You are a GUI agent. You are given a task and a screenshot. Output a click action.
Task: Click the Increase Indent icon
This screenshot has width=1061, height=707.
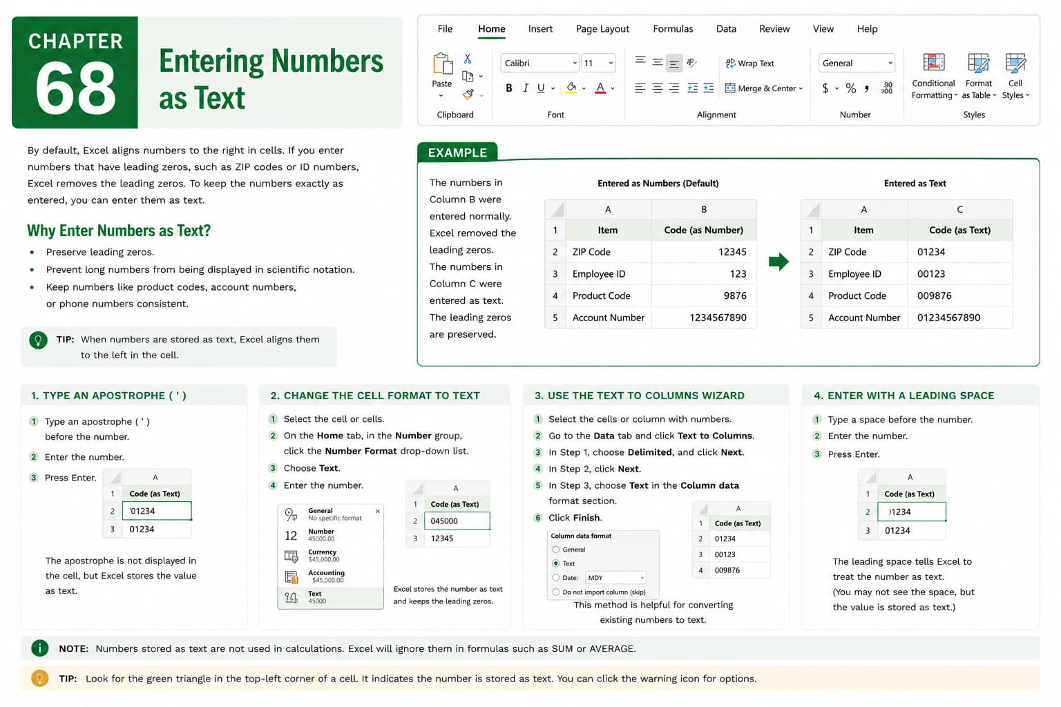point(709,88)
